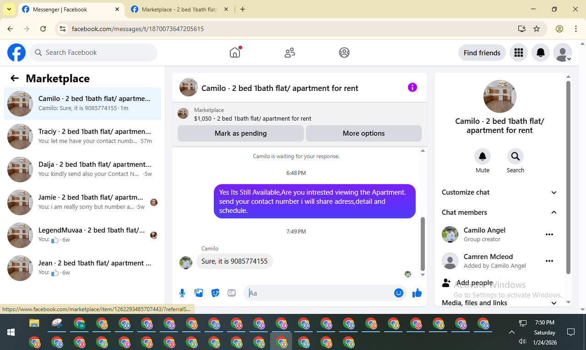Record a voice clip with the microphone icon
586x350 pixels.
click(x=182, y=293)
